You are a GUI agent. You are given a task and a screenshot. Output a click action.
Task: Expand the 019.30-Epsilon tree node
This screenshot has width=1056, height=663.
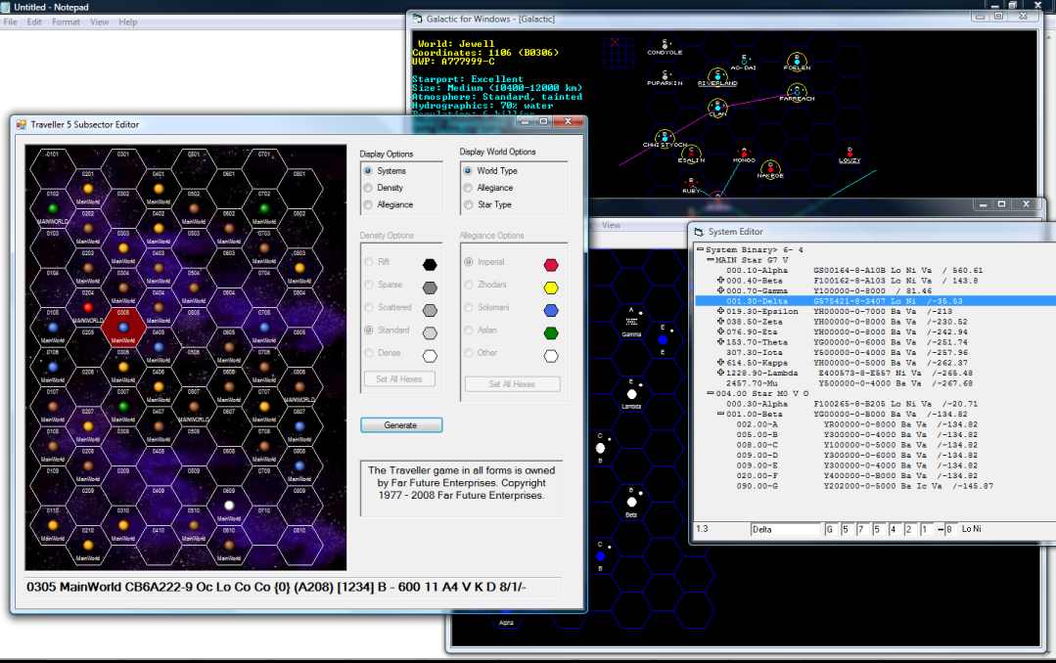point(720,311)
